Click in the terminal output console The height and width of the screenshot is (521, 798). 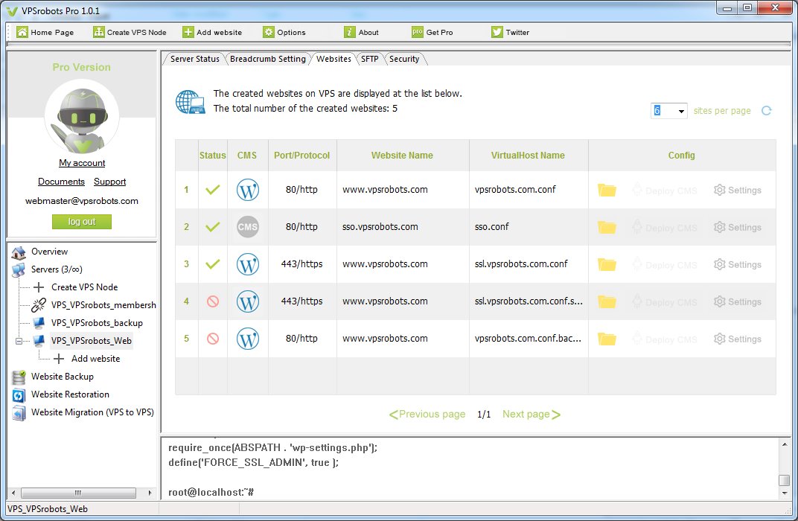tap(469, 468)
